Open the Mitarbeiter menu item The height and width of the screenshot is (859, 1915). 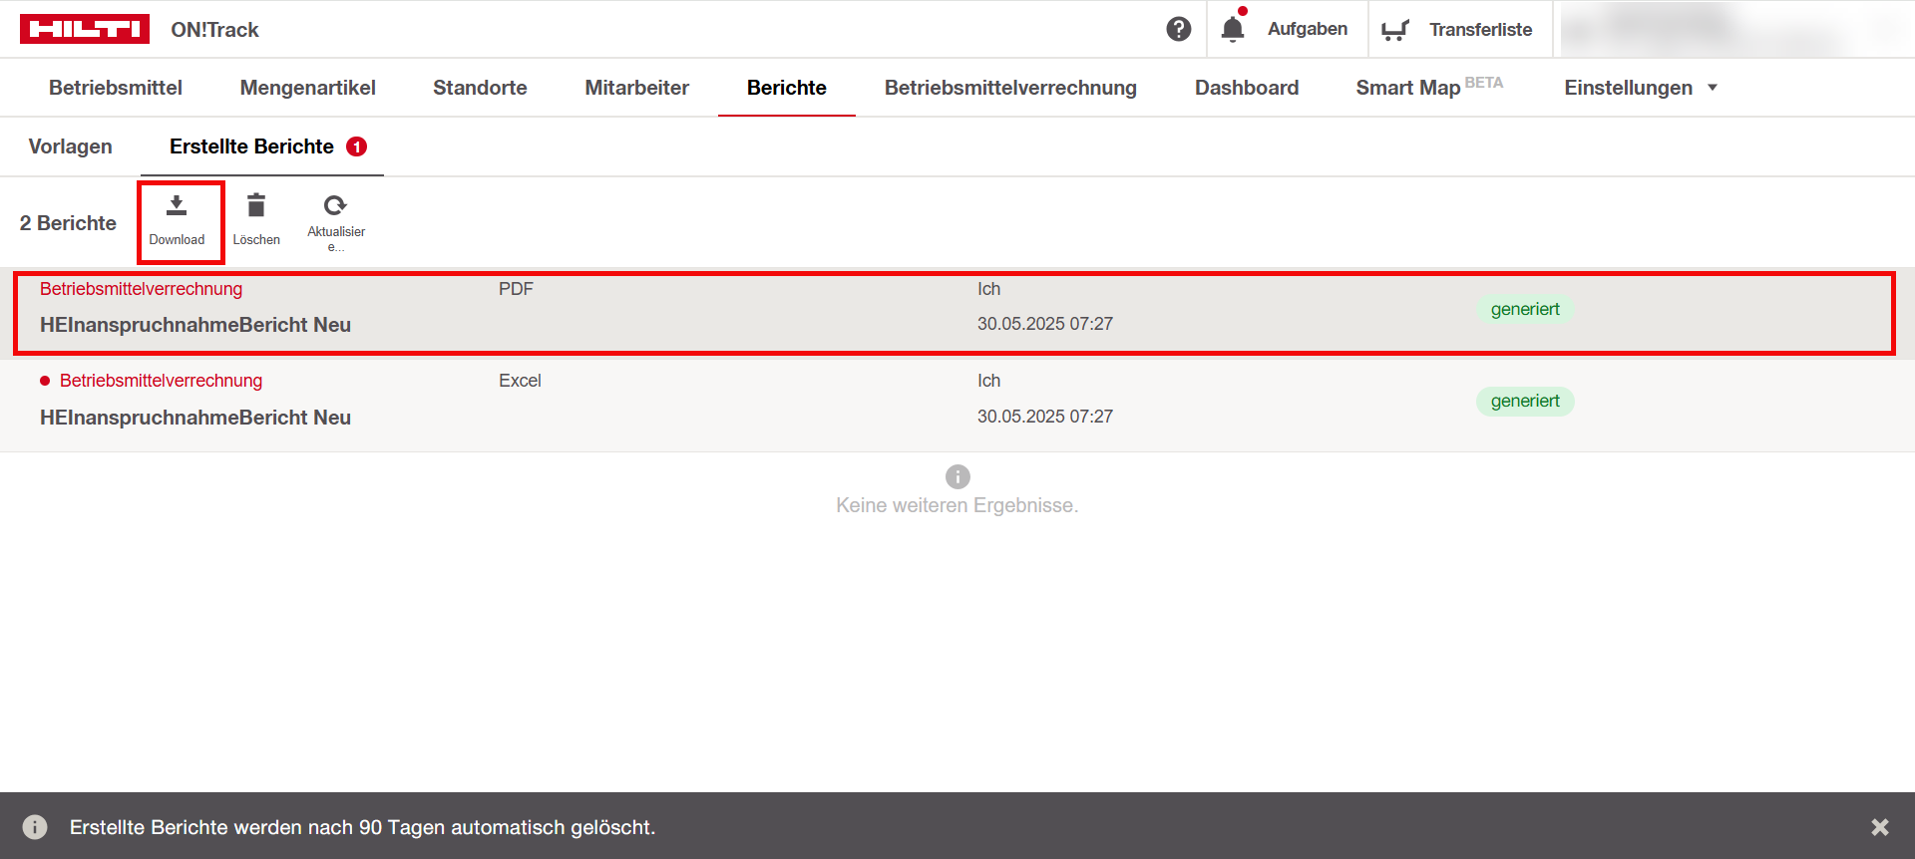636,88
